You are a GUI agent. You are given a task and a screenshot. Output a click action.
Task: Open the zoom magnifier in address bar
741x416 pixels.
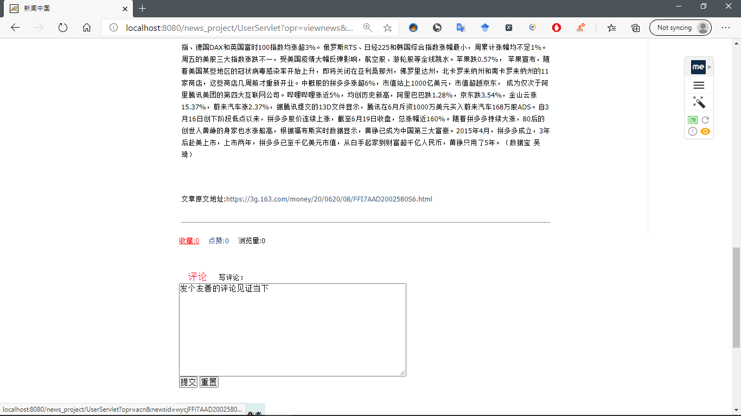[x=368, y=28]
